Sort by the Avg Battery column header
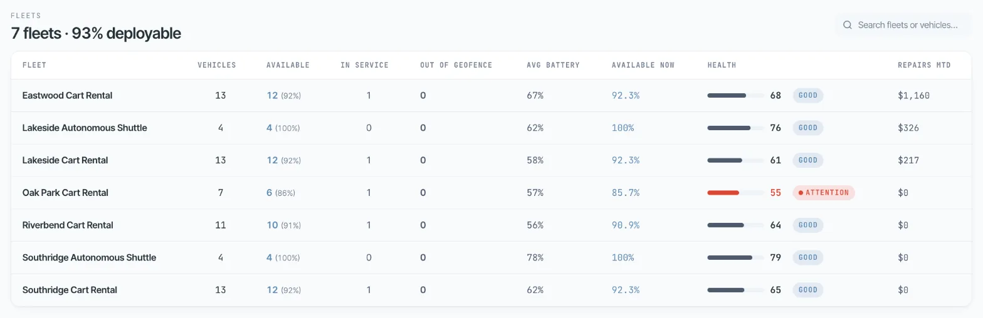This screenshot has width=983, height=318. [x=553, y=65]
